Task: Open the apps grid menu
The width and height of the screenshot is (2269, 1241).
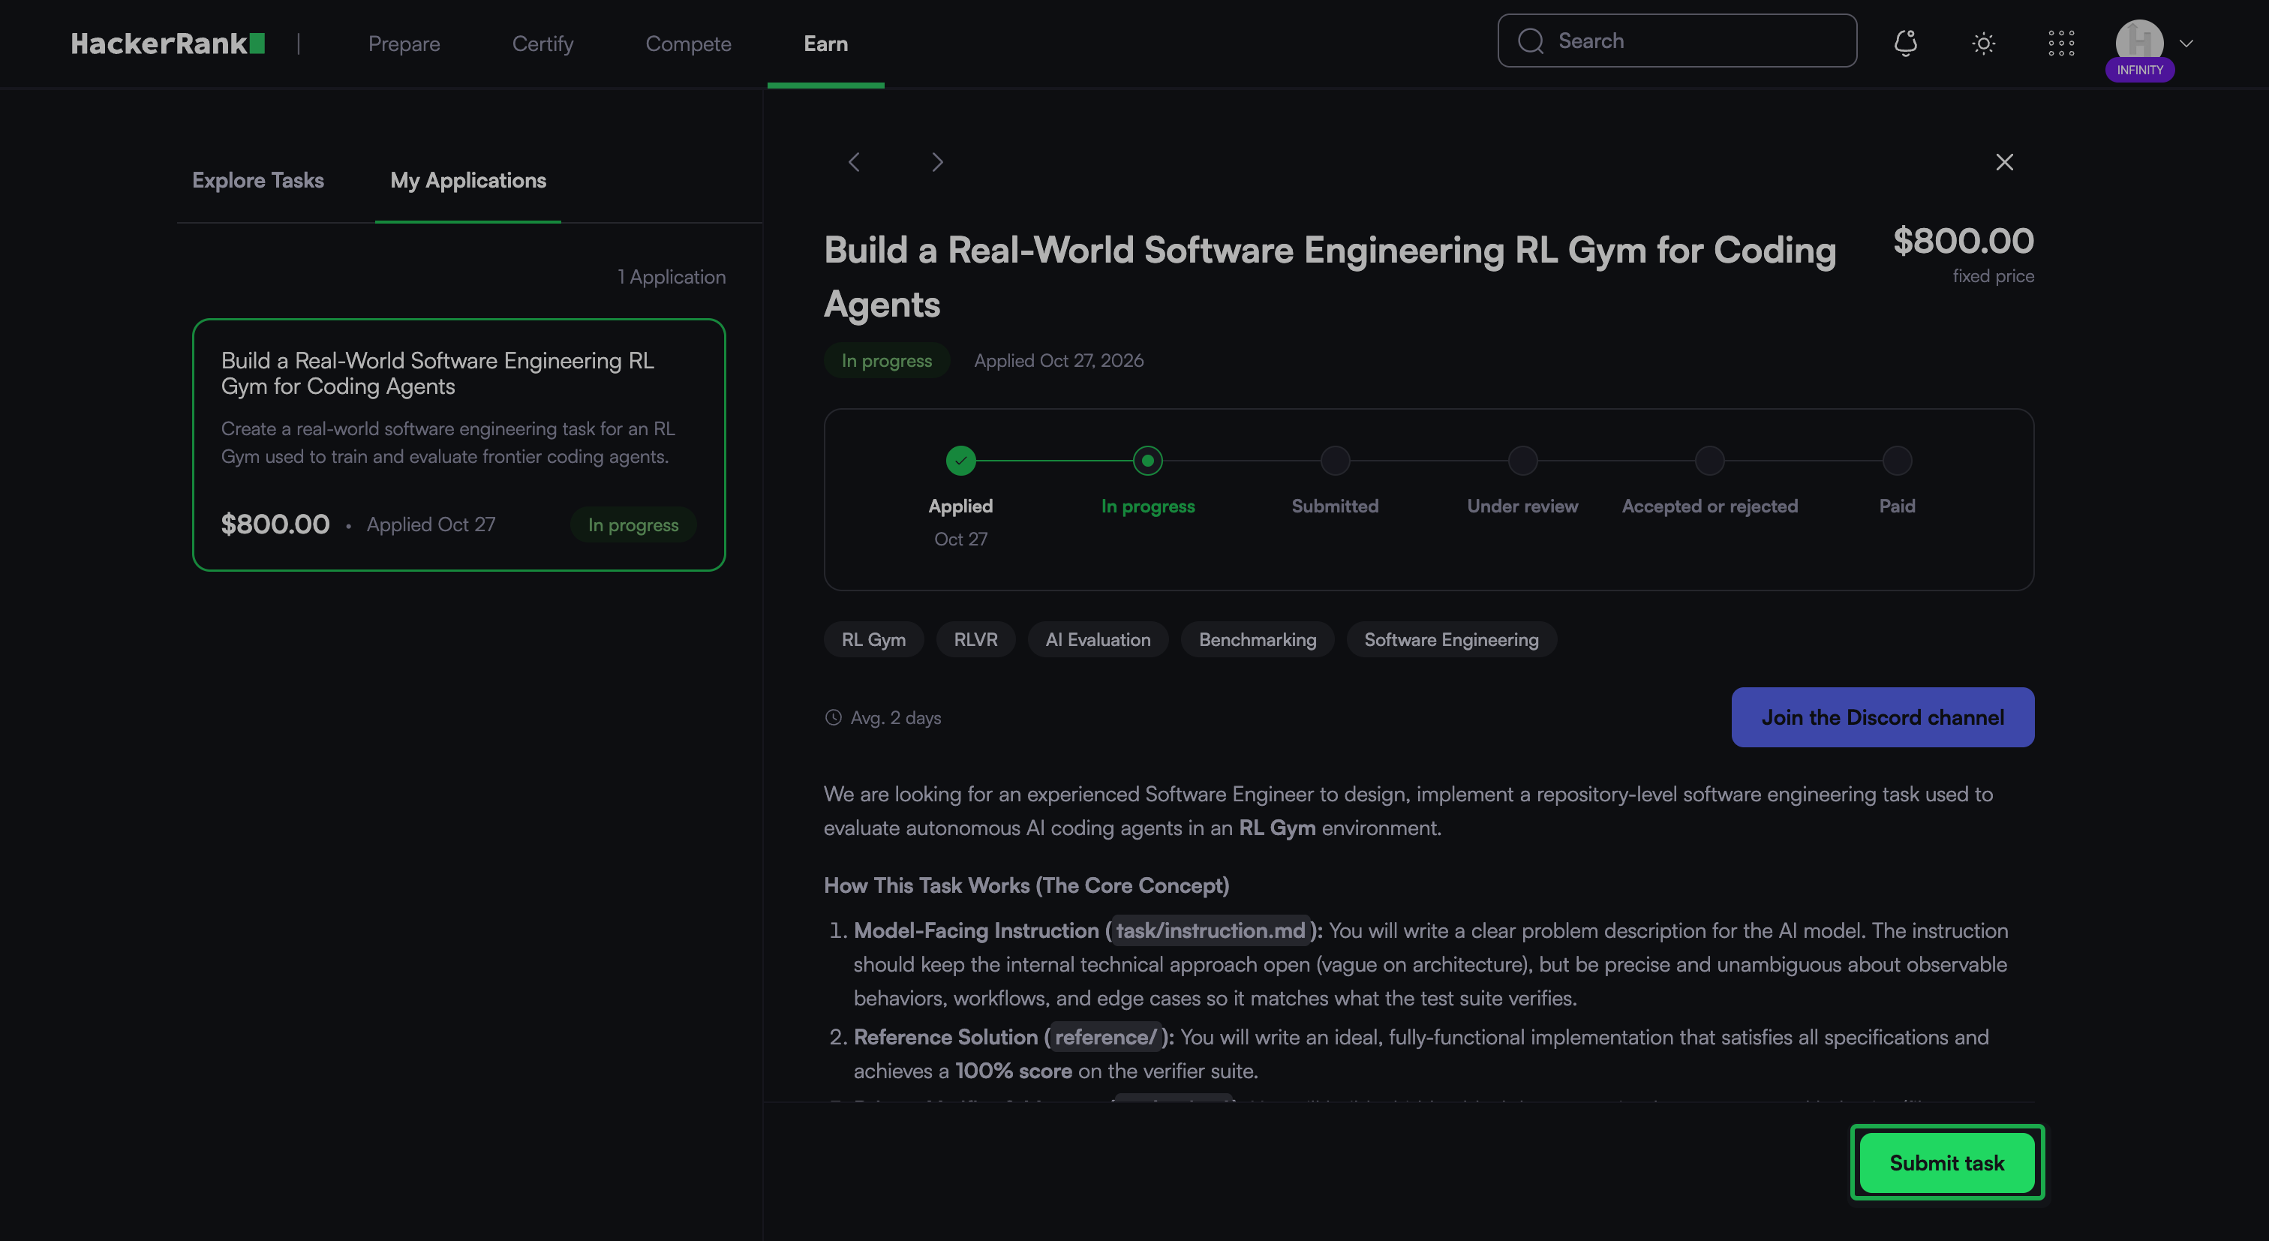Action: click(2061, 44)
